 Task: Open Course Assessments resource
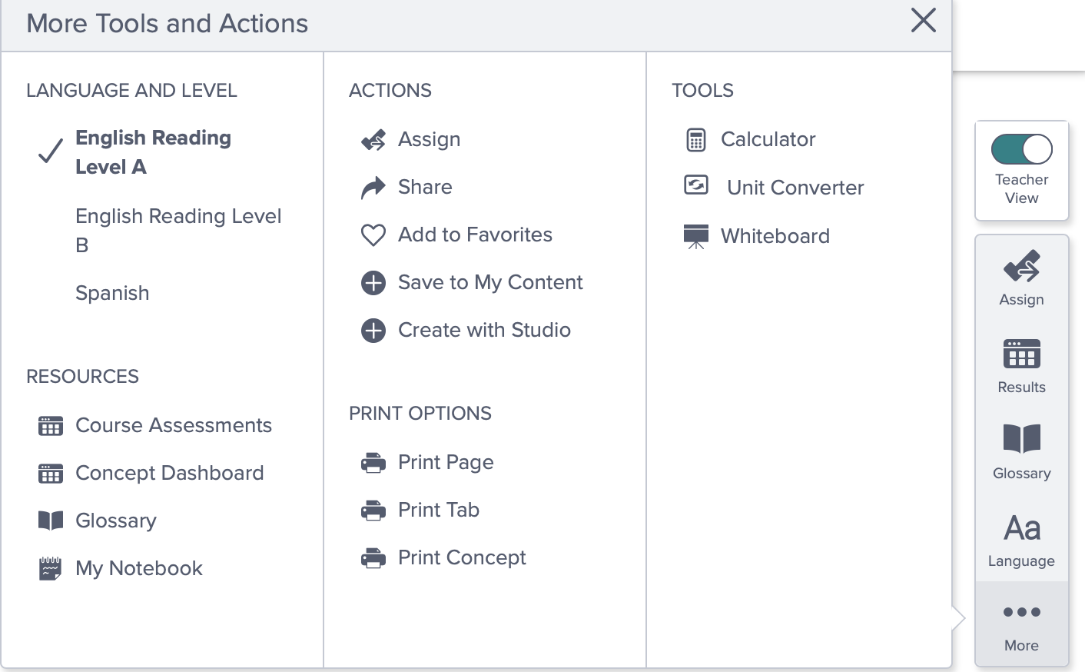[154, 425]
